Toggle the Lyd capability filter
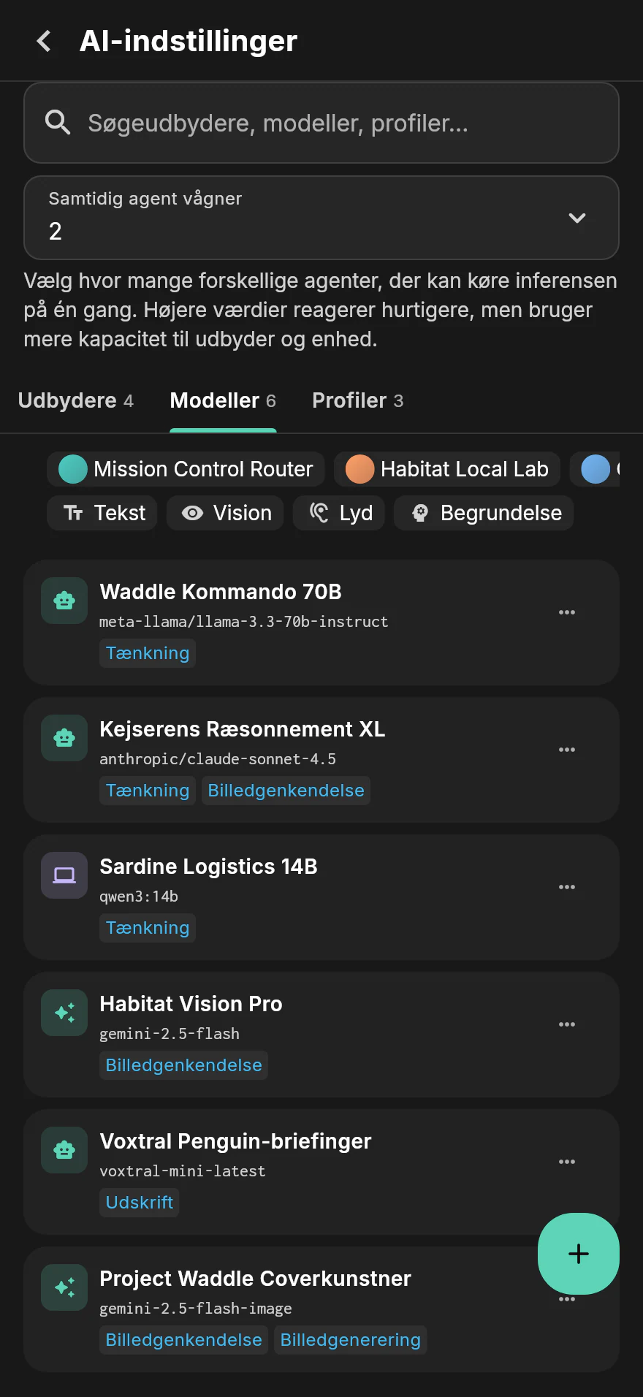The width and height of the screenshot is (643, 1397). point(339,513)
